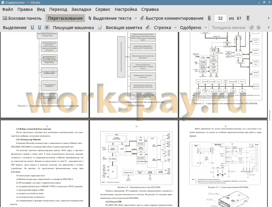Expand the Стрелка shape dropdown arrow
Screen dimensions: 272x207
(175, 27)
